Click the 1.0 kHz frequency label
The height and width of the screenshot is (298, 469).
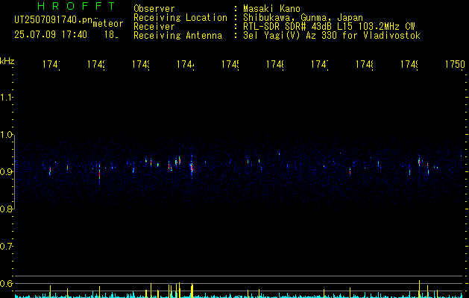[x=7, y=135]
